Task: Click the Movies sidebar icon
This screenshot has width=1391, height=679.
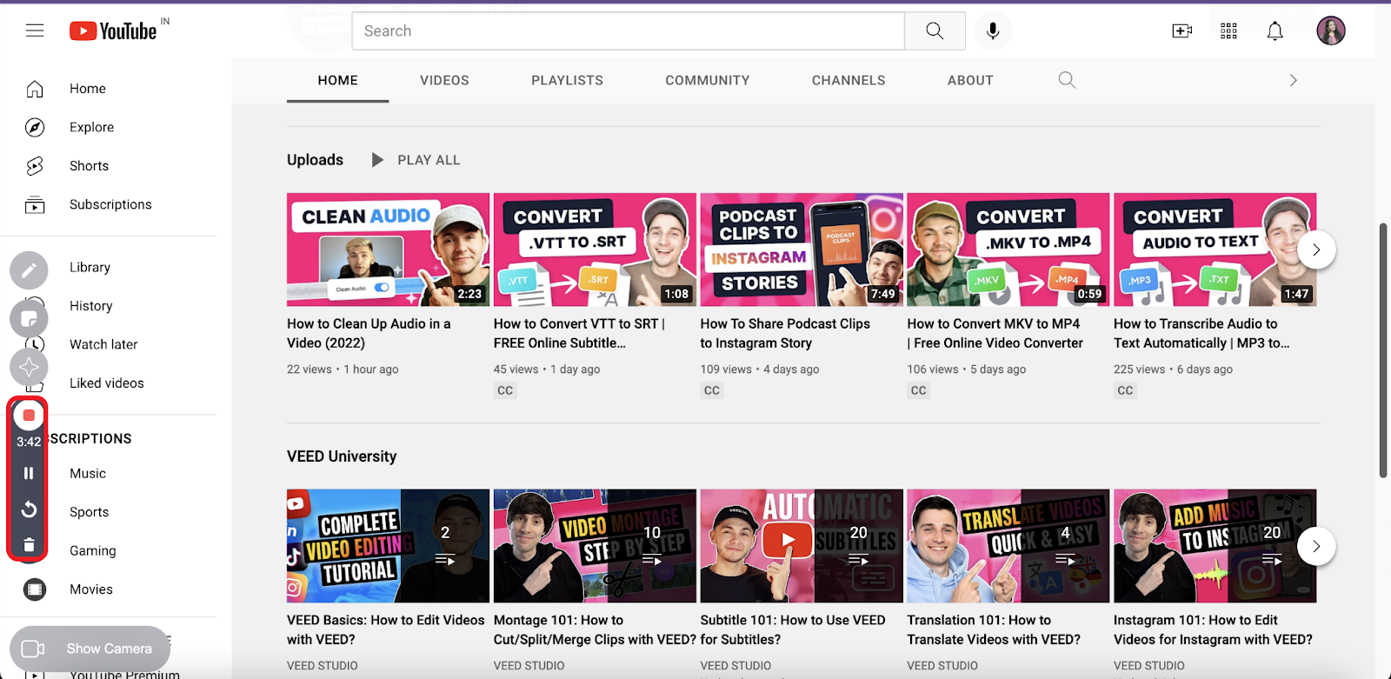Action: click(x=35, y=589)
